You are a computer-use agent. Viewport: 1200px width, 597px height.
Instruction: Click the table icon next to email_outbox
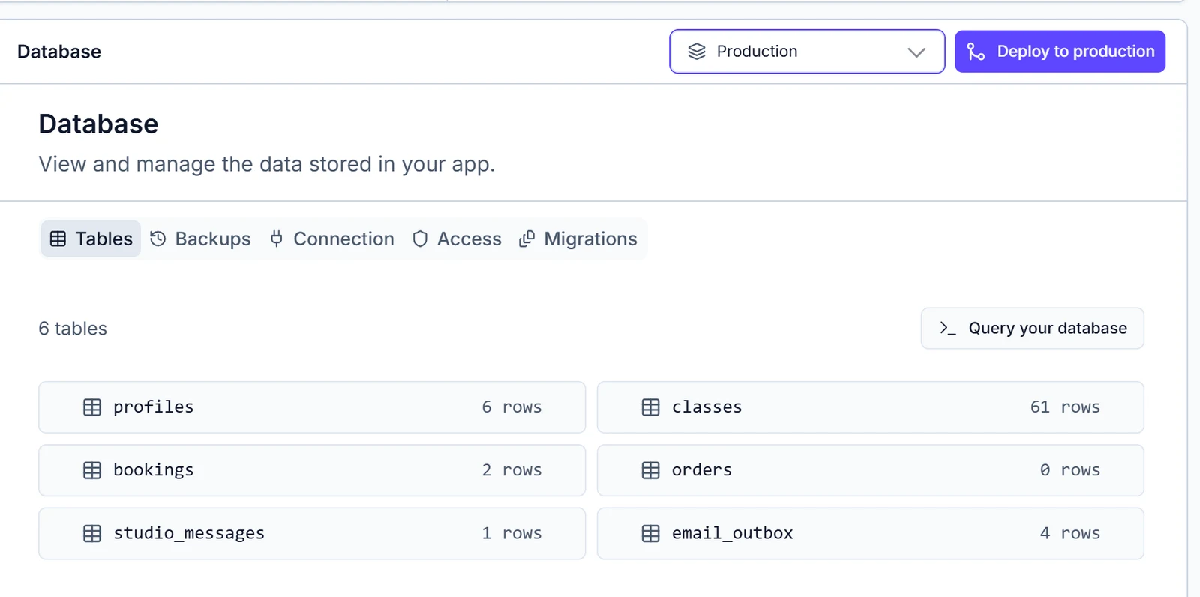pos(651,533)
